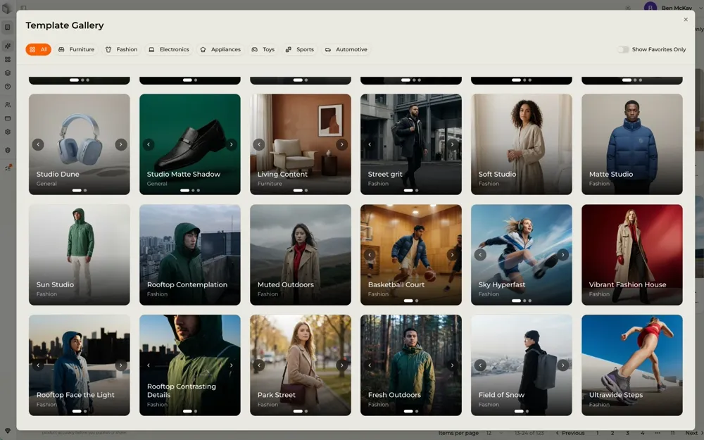The image size is (704, 440).
Task: Click the Field of Snow title text
Action: [501, 395]
